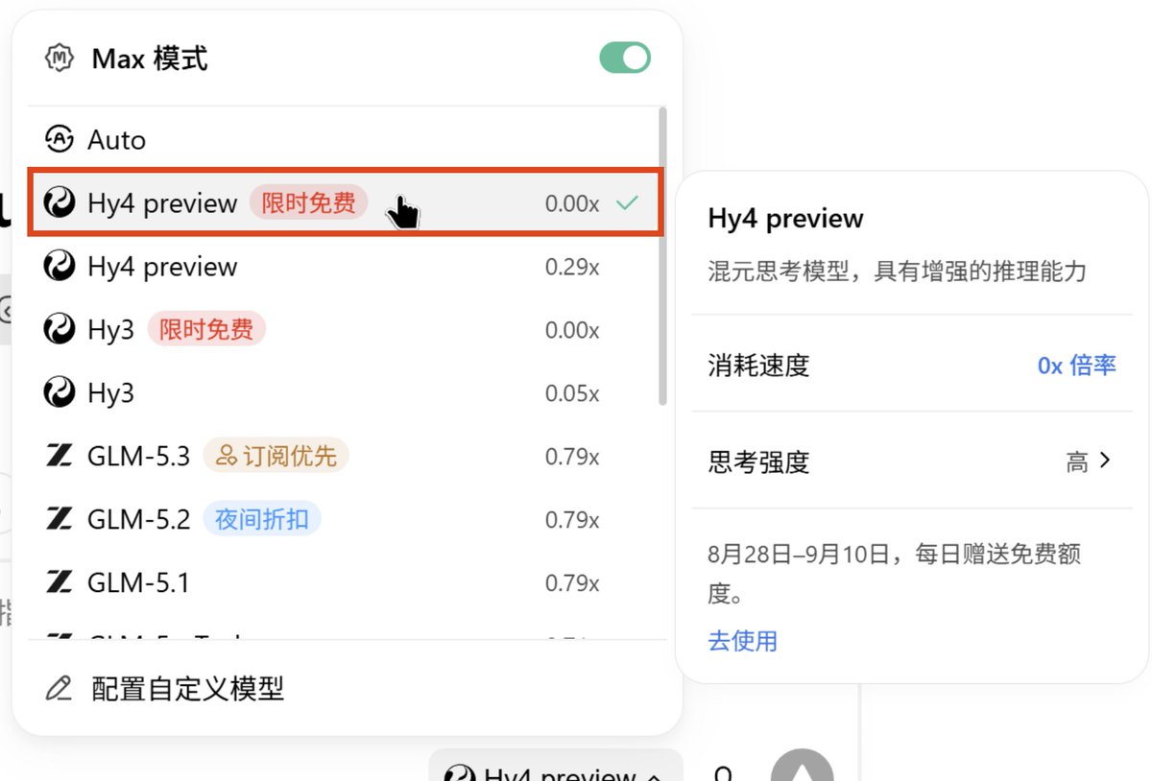Click the GLM-5.1 Z logo icon
The width and height of the screenshot is (1152, 781).
pyautogui.click(x=60, y=583)
